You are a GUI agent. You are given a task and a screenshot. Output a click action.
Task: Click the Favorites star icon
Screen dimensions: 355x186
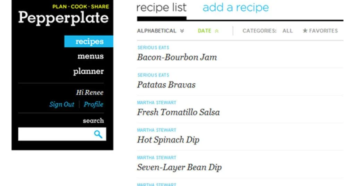tap(305, 31)
